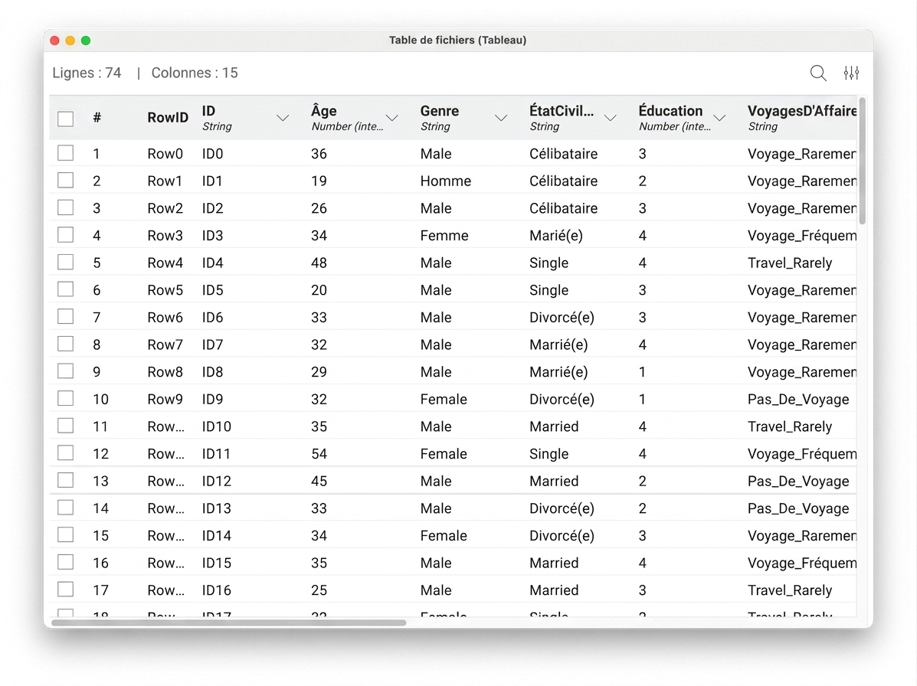This screenshot has height=686, width=917.
Task: Select the ID7 cell
Action: point(213,345)
